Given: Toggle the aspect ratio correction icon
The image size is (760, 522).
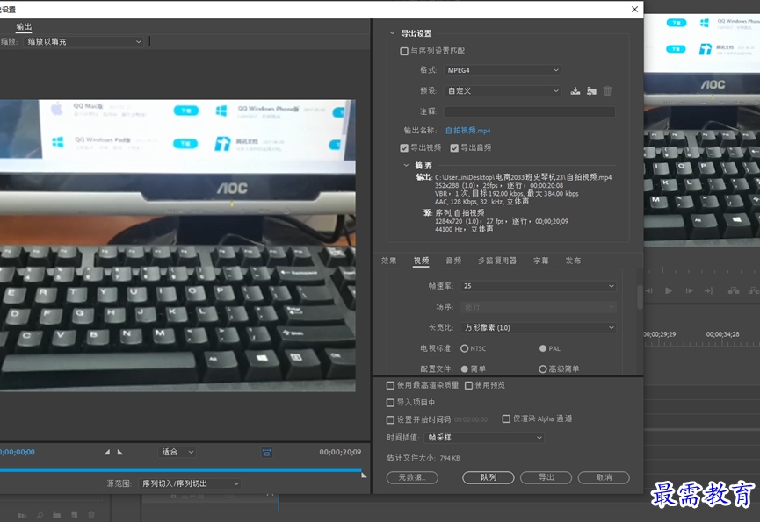Looking at the screenshot, I should pyautogui.click(x=266, y=453).
